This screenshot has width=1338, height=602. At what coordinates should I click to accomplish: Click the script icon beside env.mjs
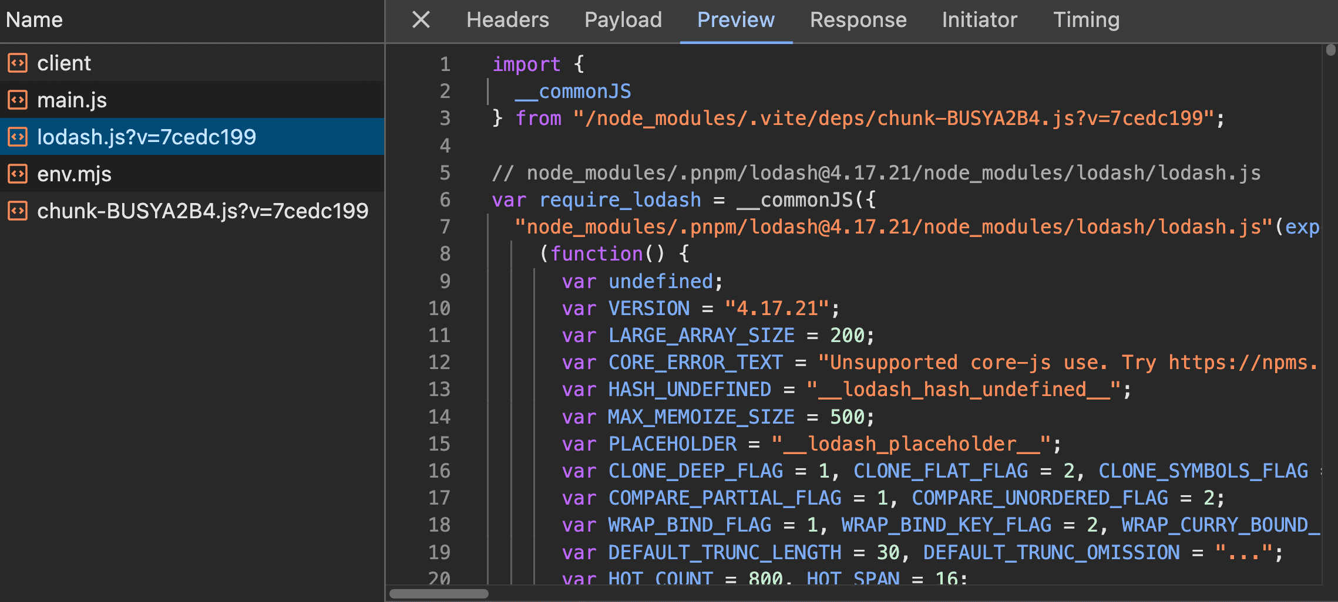(x=17, y=174)
